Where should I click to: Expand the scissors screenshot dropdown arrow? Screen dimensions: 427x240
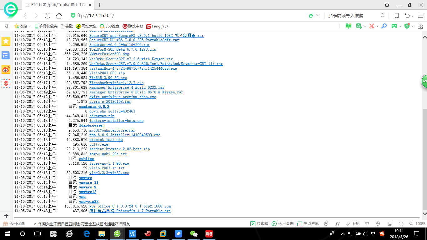click(x=377, y=27)
